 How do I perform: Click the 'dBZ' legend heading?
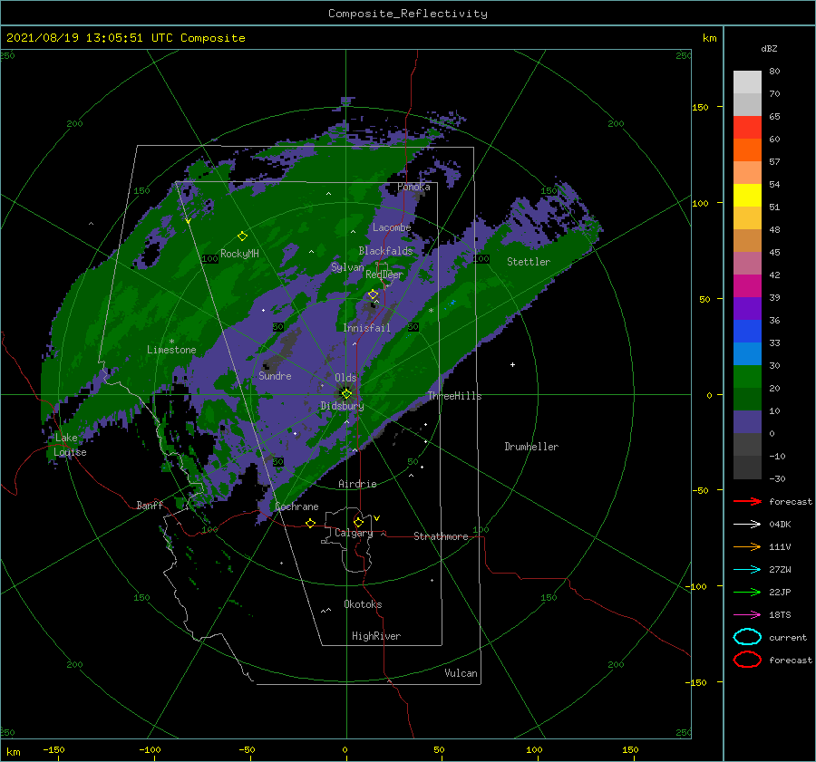click(769, 48)
